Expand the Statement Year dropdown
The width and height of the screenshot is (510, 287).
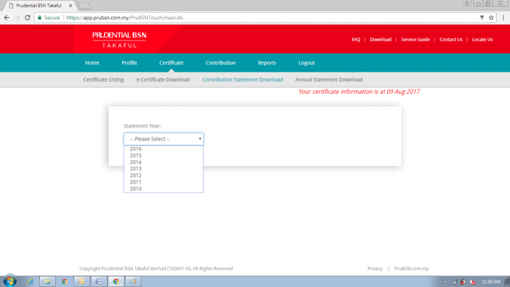[163, 139]
